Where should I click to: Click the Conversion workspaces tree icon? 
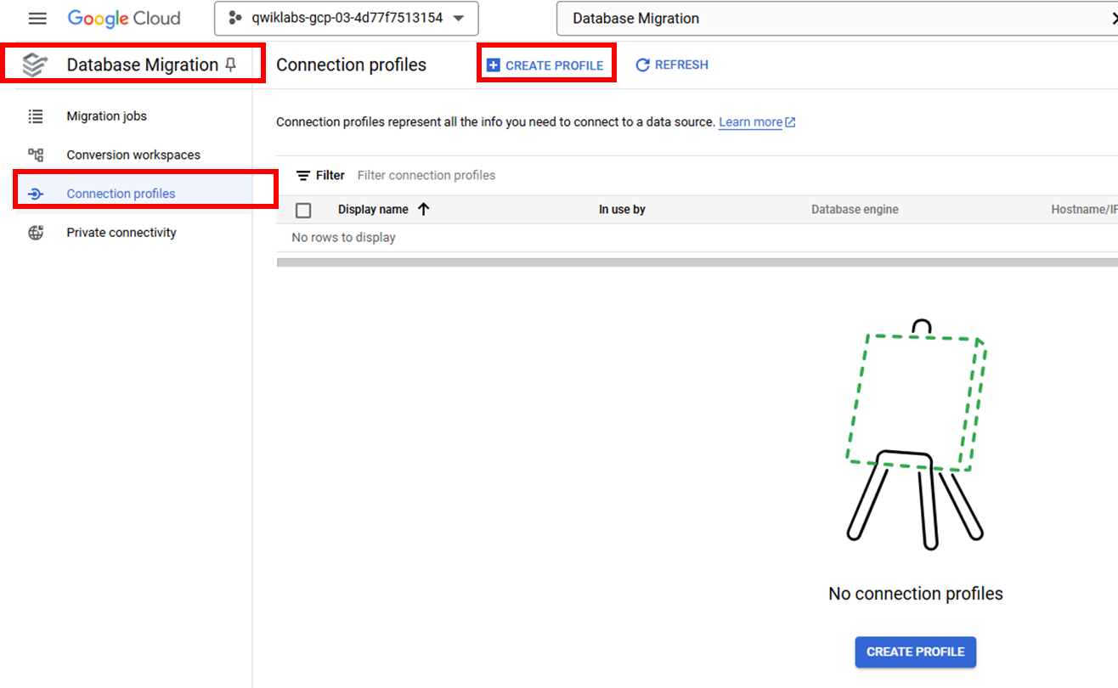(36, 155)
